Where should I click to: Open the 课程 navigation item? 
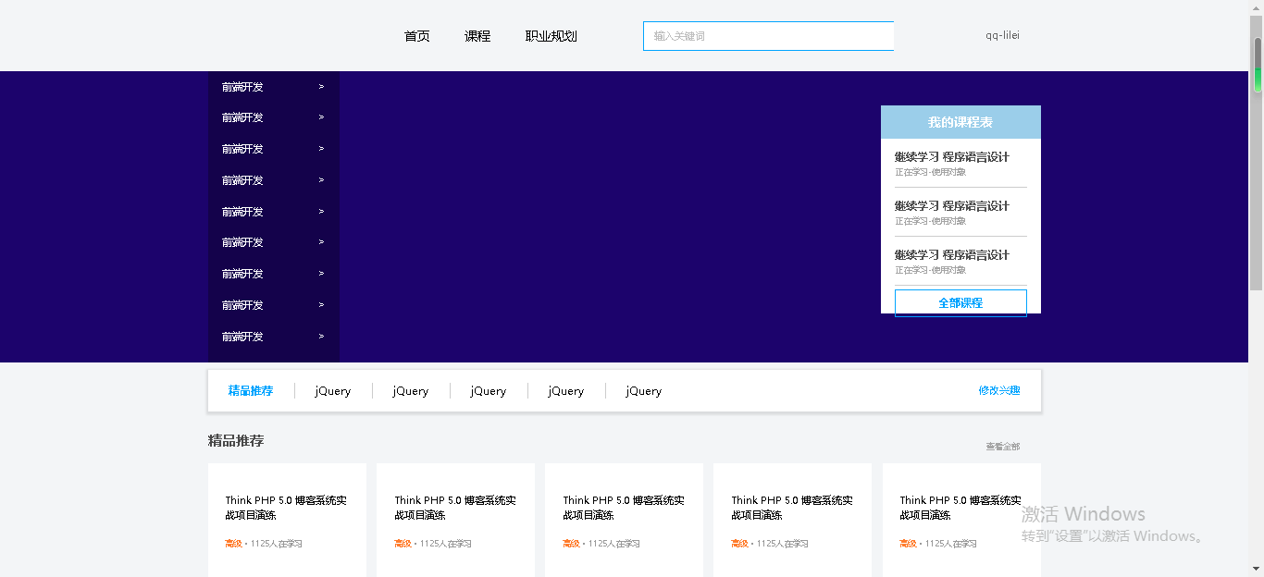click(477, 36)
